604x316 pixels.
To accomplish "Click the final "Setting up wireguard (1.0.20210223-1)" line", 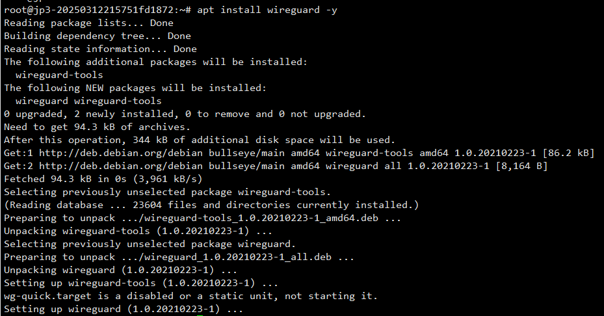I will tap(124, 309).
